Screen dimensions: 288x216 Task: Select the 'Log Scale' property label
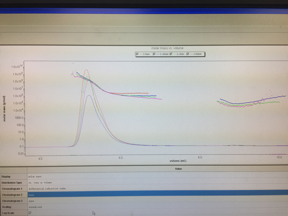(x=8, y=213)
